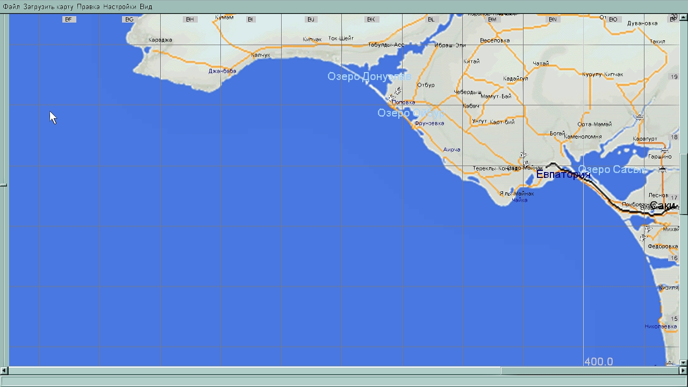Click the Аирча label on the coast
This screenshot has width=688, height=387.
pos(452,149)
